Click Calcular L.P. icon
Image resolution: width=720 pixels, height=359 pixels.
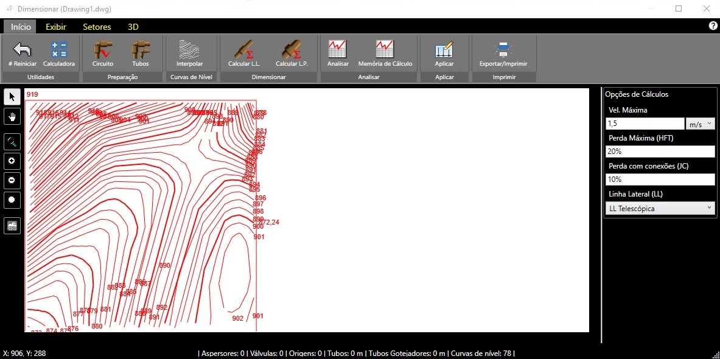291,49
